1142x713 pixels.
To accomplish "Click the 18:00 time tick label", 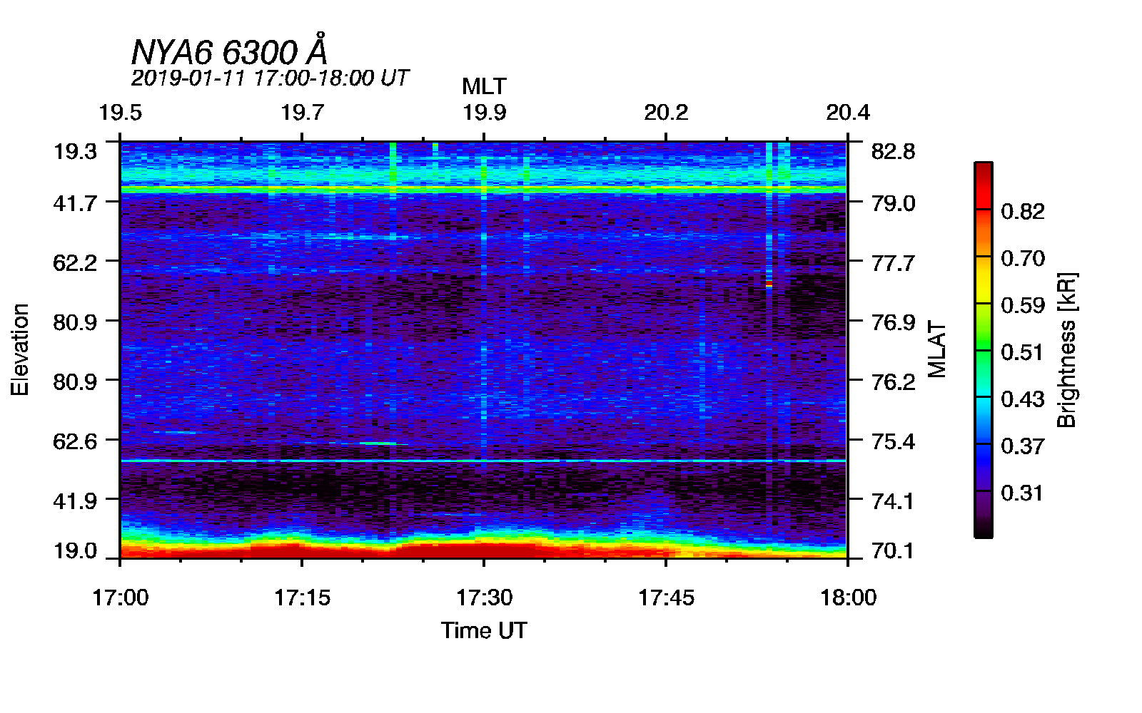I will [x=848, y=597].
